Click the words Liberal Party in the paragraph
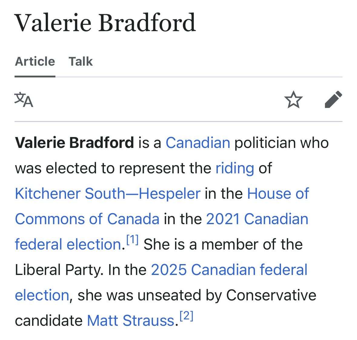The image size is (357, 340). pyautogui.click(x=57, y=270)
